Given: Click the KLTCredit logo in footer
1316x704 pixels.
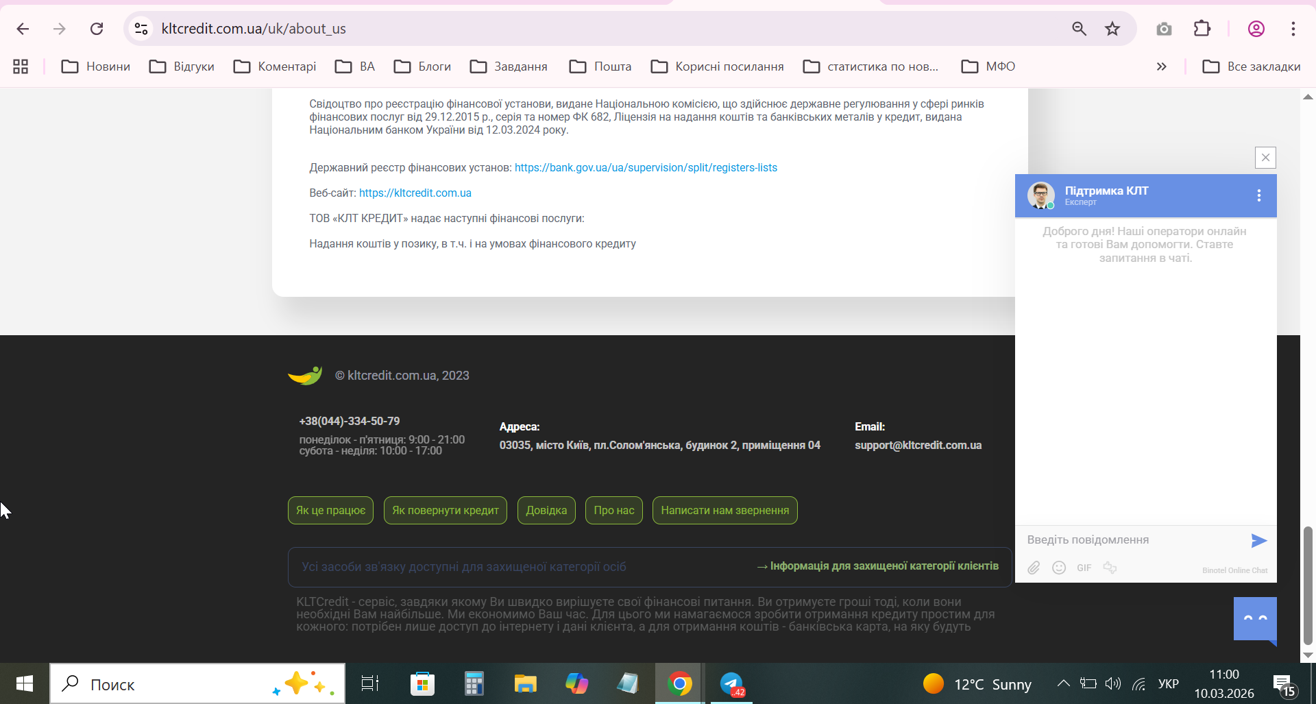Looking at the screenshot, I should 305,376.
